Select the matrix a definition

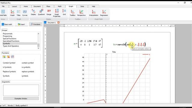(88, 43)
